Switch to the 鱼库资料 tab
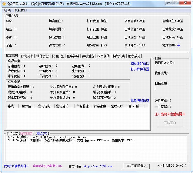The height and width of the screenshot is (173, 193). 73,56
